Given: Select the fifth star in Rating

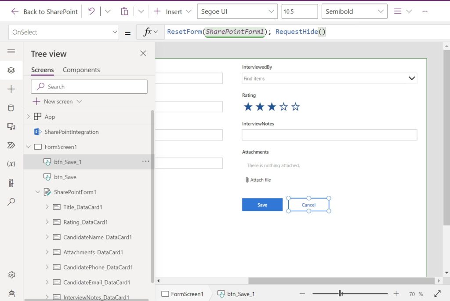Looking at the screenshot, I should (295, 107).
